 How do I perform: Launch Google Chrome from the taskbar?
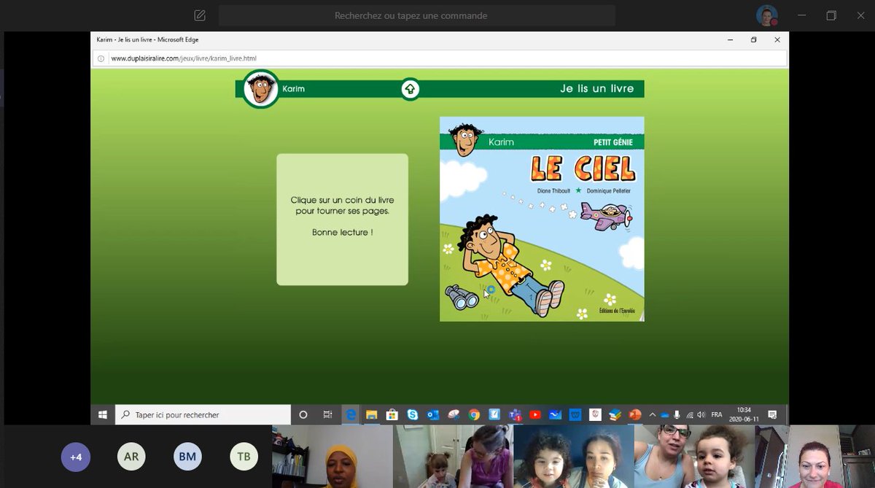click(473, 414)
